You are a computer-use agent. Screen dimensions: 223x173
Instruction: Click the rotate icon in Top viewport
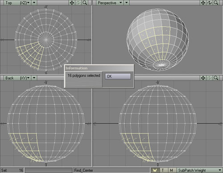(x=78, y=3)
